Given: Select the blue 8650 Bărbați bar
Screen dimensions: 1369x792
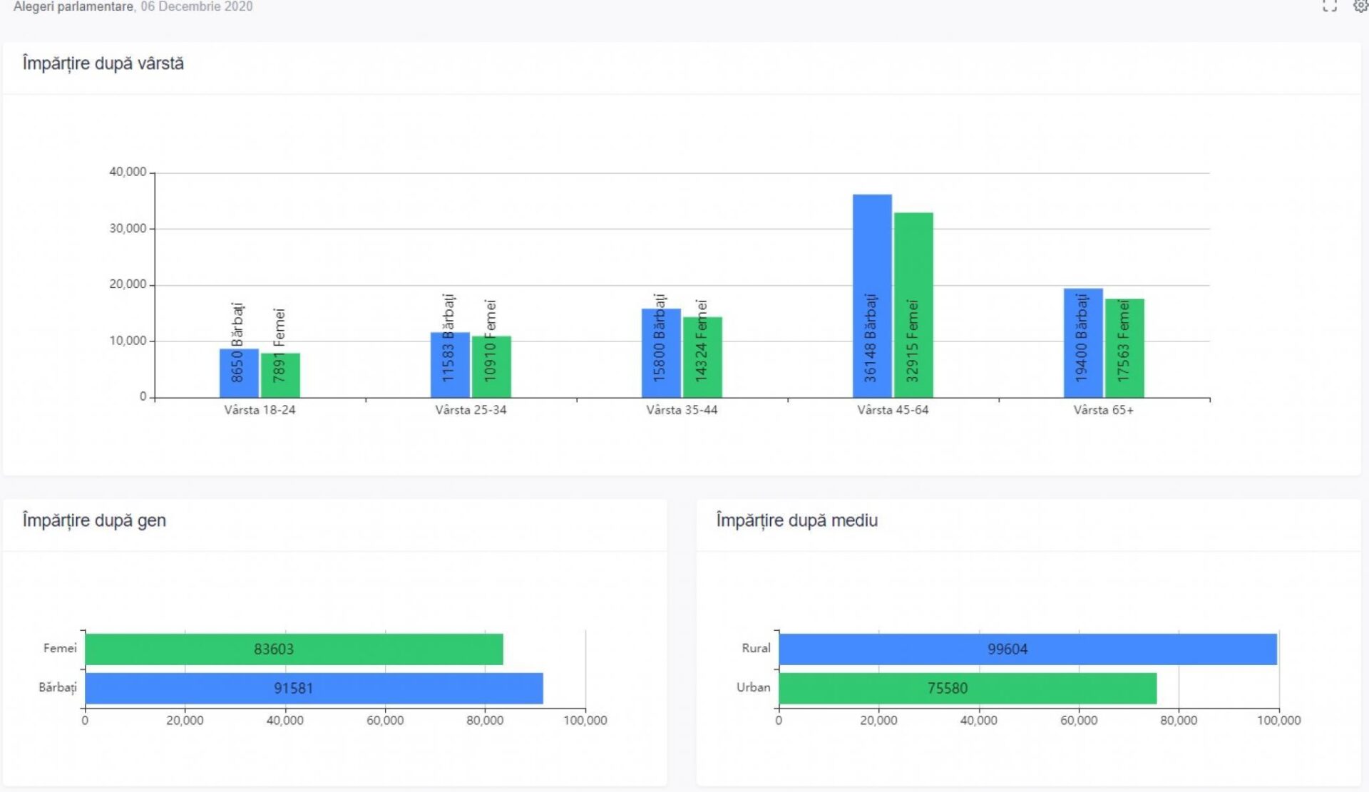Looking at the screenshot, I should tap(238, 373).
